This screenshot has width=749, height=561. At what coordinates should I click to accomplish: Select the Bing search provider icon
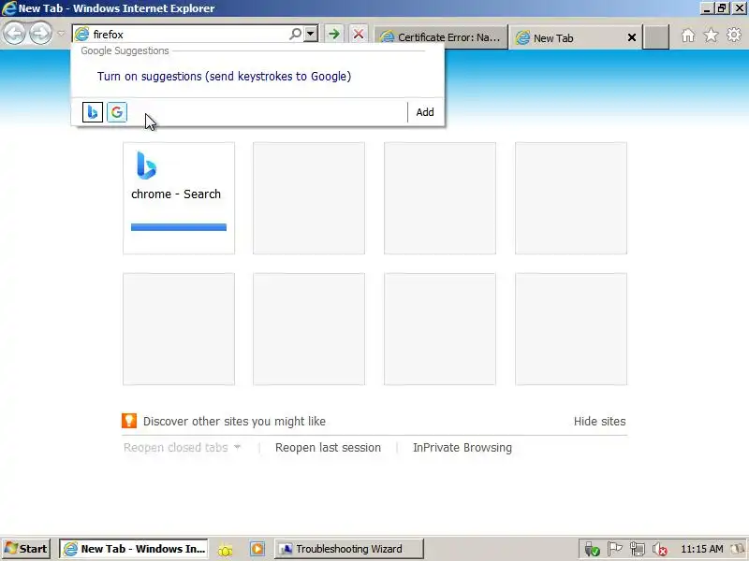(x=92, y=112)
